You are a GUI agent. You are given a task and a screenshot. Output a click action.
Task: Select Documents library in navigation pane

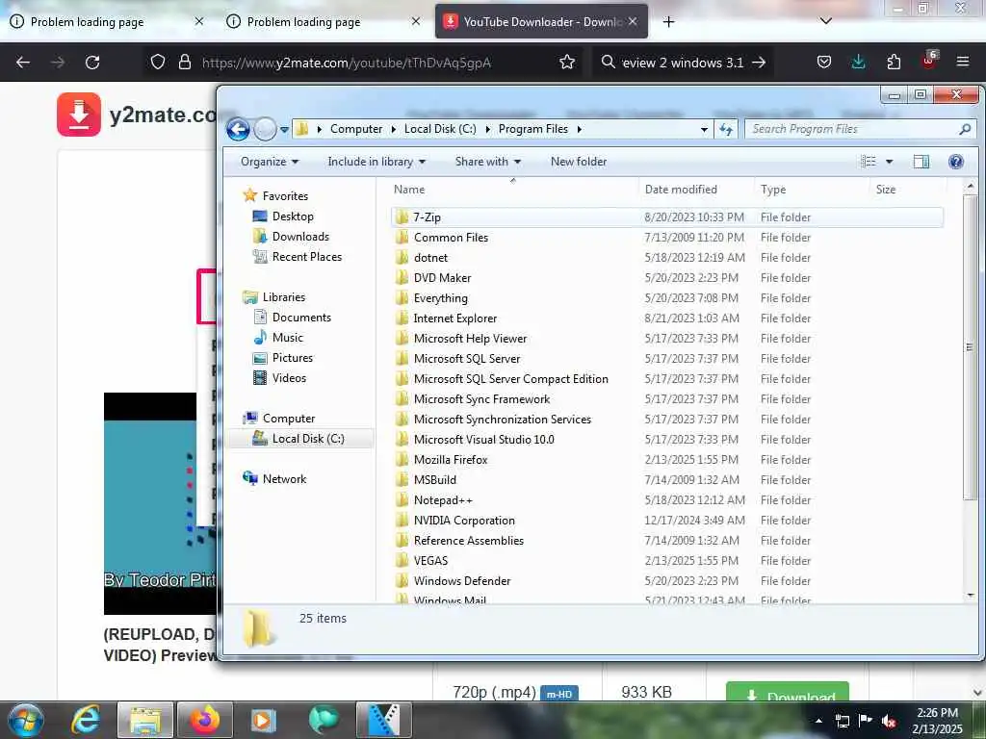[x=300, y=318]
